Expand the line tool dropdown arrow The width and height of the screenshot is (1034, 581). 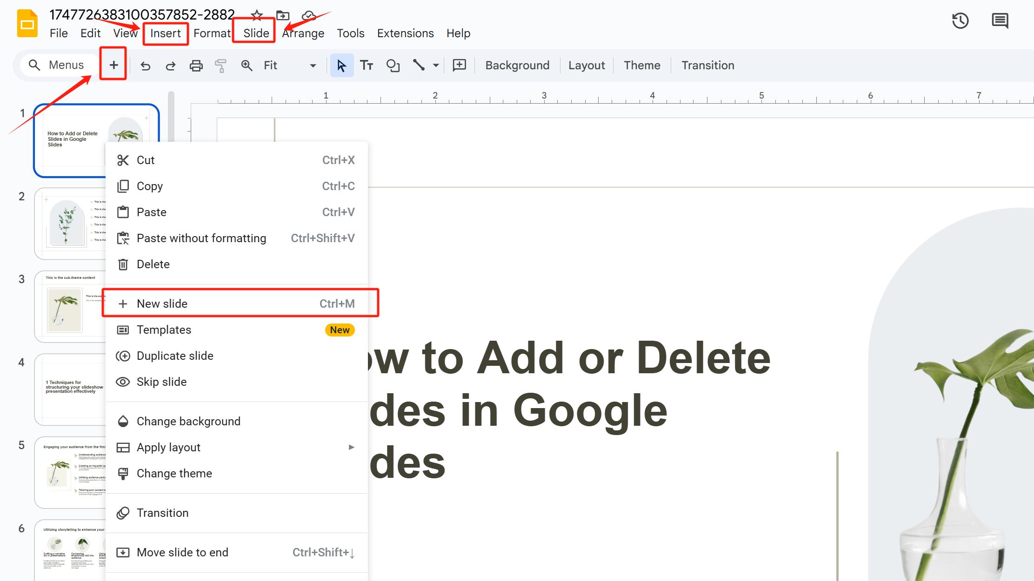tap(436, 66)
